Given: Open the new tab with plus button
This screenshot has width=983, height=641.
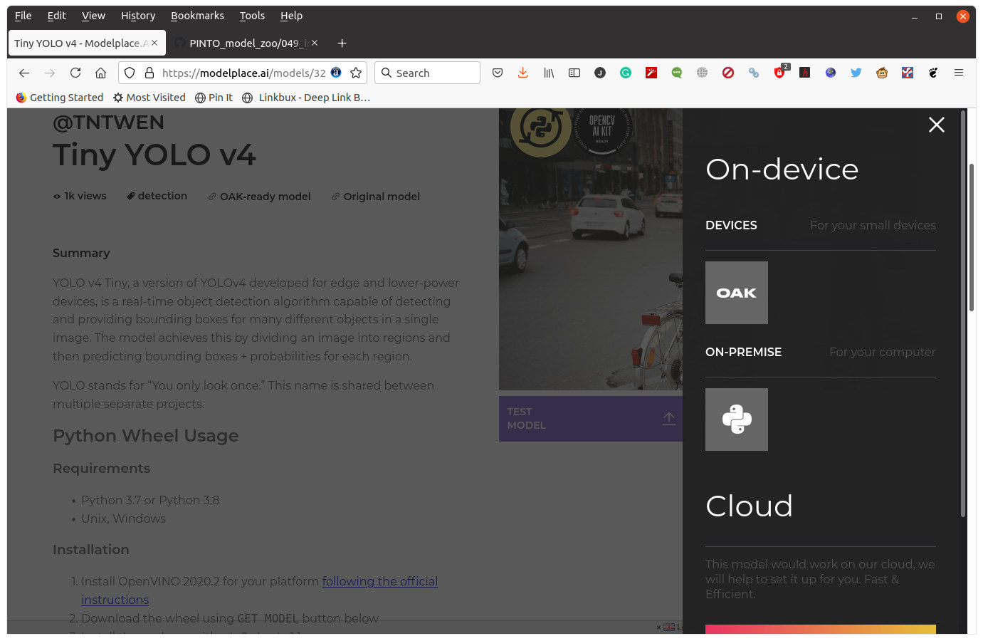Looking at the screenshot, I should [342, 43].
